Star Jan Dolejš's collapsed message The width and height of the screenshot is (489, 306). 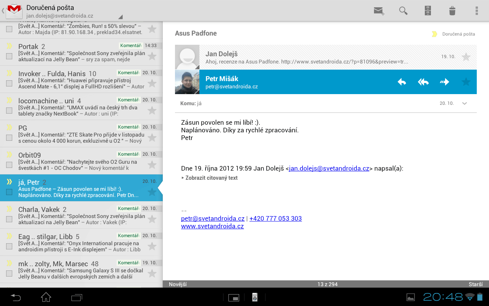click(466, 57)
